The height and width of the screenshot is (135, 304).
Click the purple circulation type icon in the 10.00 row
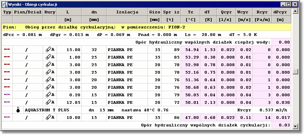7,117
